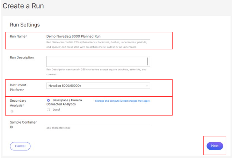Click the Run Name text field
233x158 pixels.
[98, 36]
